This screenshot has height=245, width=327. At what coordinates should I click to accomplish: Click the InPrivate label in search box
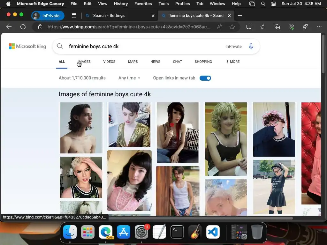click(x=233, y=47)
